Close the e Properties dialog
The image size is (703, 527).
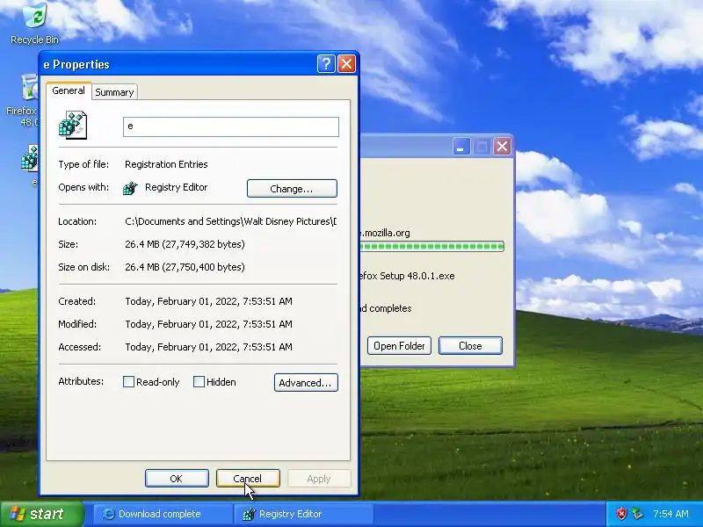click(x=346, y=63)
